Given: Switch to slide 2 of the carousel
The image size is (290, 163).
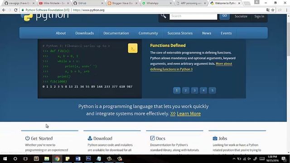Looking at the screenshot, I should [x=185, y=91].
